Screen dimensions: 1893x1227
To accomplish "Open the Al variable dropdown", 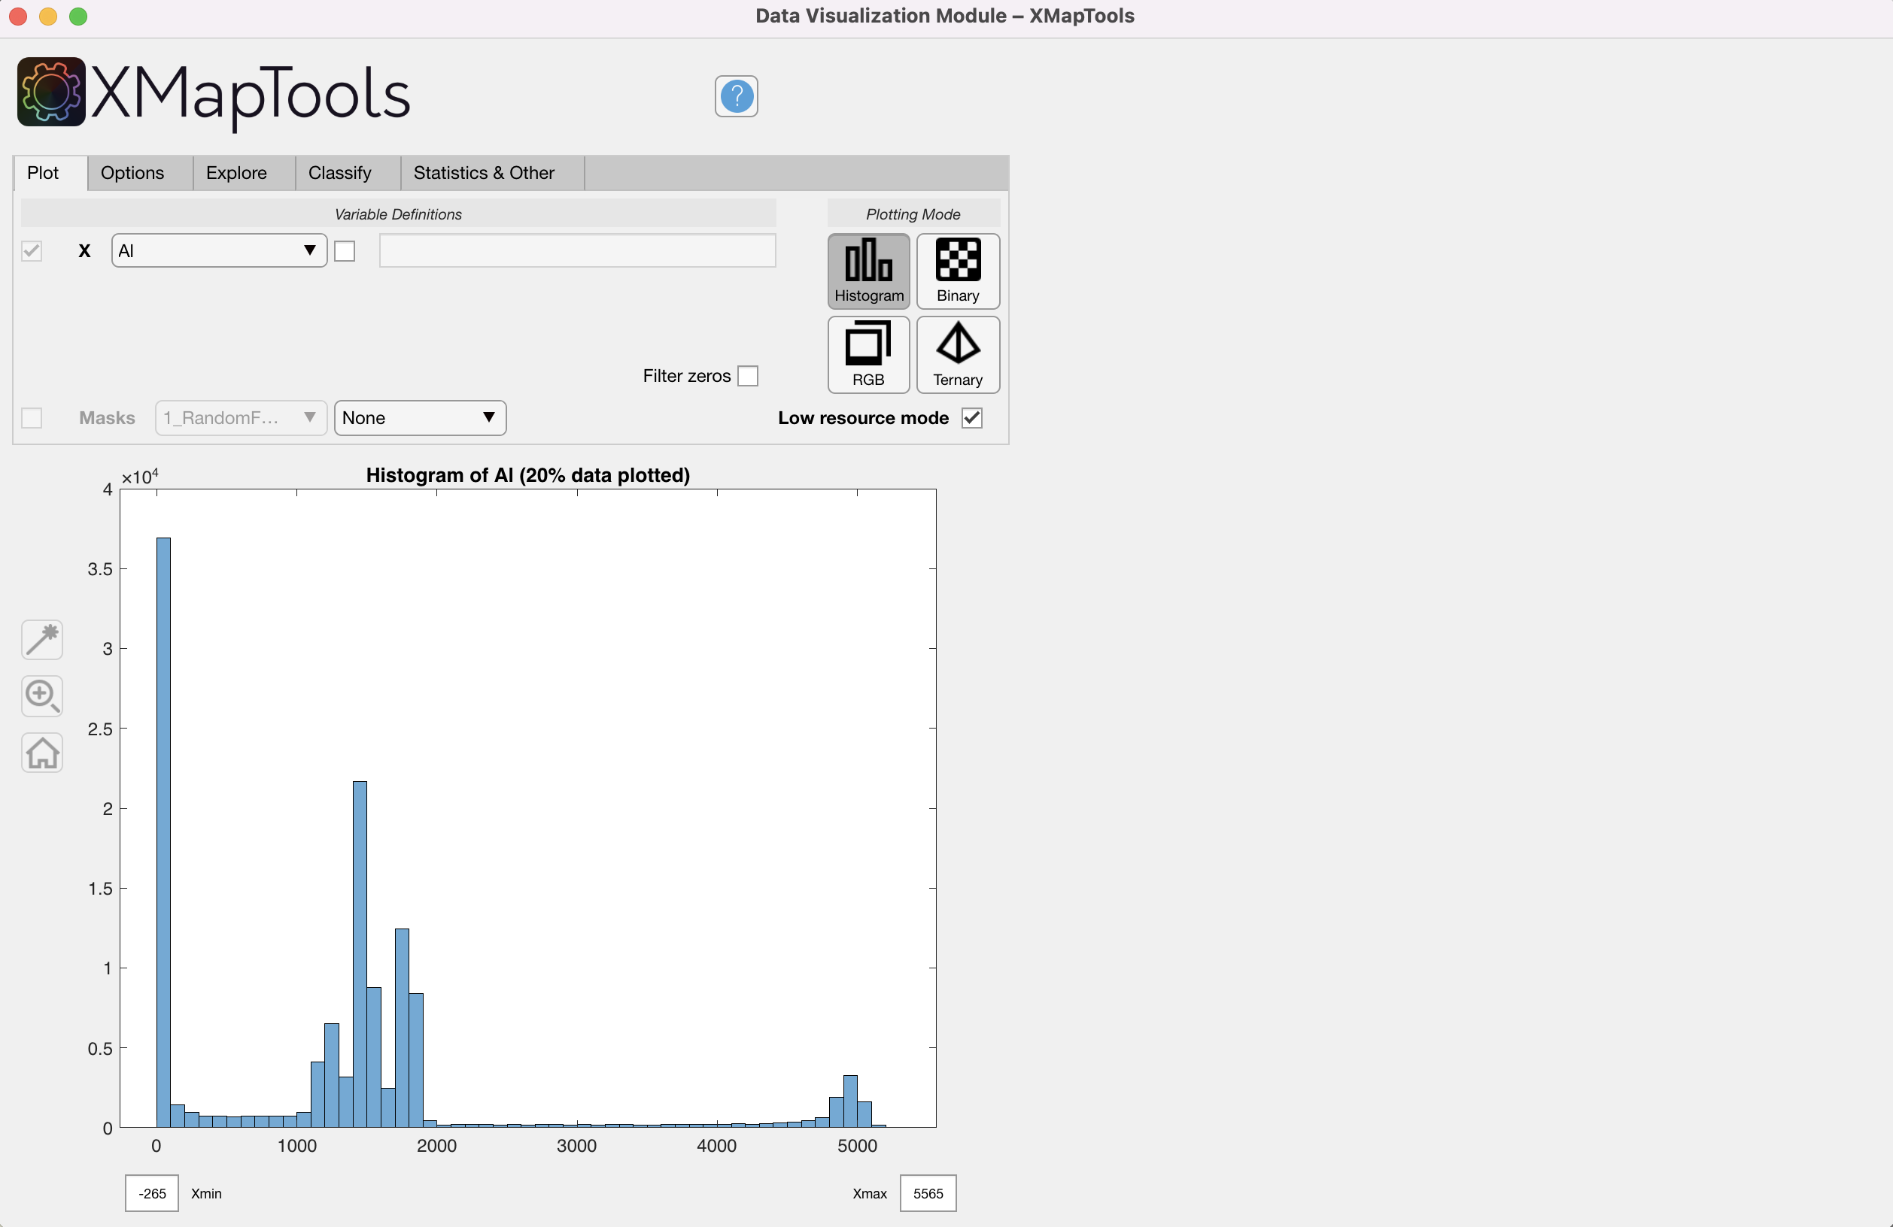I will tap(218, 250).
